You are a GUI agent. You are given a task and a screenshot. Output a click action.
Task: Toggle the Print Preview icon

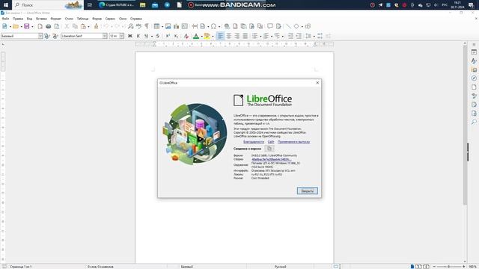[x=57, y=27]
